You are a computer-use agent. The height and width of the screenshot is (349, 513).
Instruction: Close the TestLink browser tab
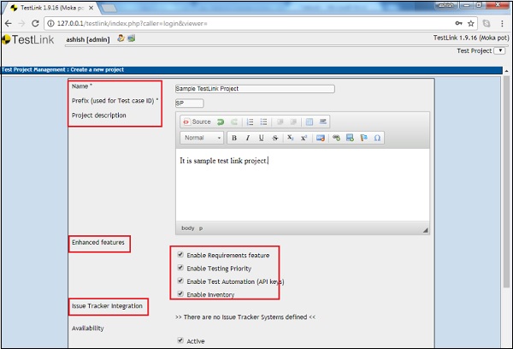pos(91,8)
